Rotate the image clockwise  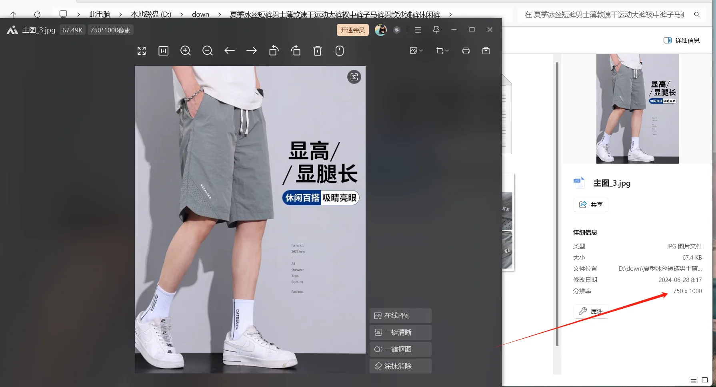tap(296, 51)
